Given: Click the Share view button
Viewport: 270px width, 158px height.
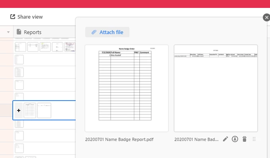Looking at the screenshot, I should click(x=27, y=17).
